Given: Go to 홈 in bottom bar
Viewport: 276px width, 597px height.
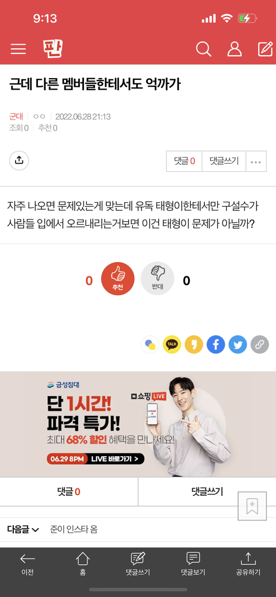Looking at the screenshot, I should [x=83, y=564].
